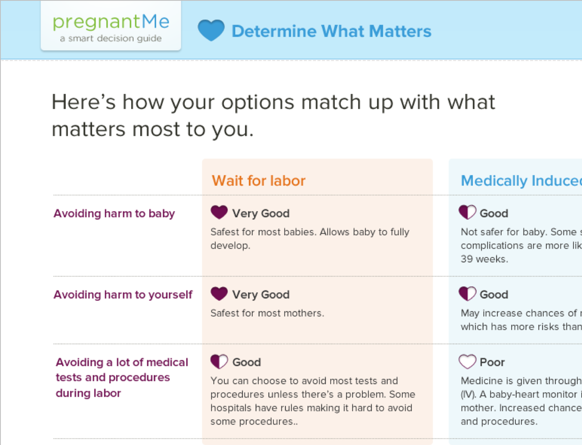Click the "Avoiding harm to baby" row label
This screenshot has width=582, height=445.
pos(114,213)
